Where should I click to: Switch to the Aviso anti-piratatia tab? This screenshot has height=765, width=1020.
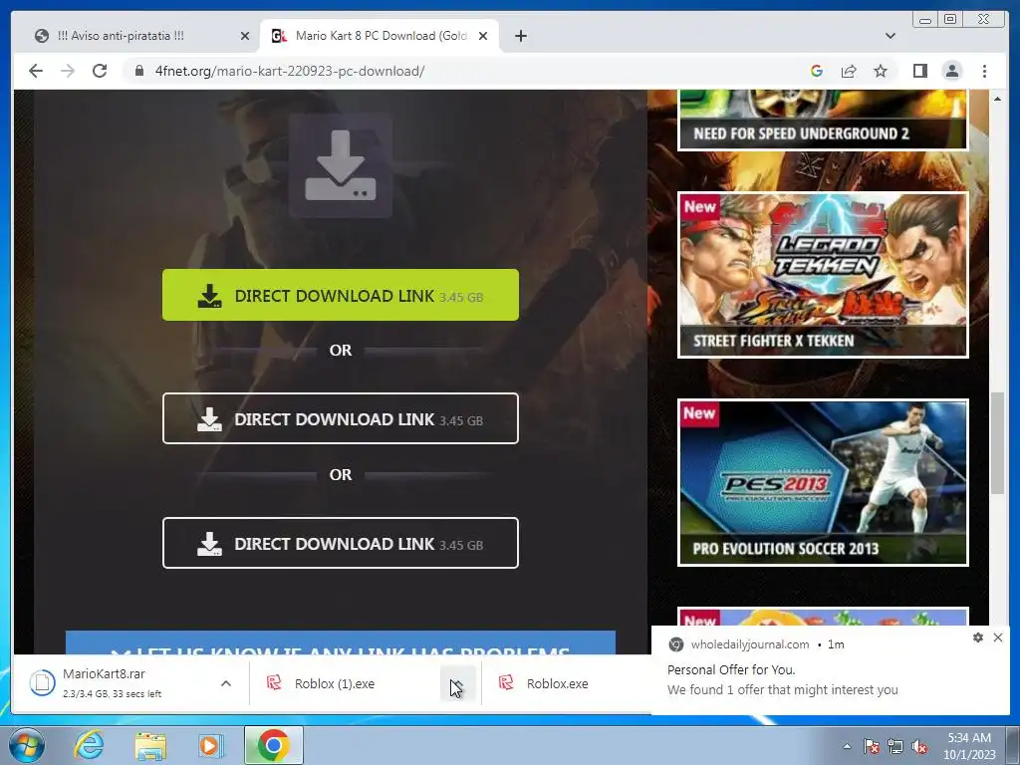click(x=141, y=36)
